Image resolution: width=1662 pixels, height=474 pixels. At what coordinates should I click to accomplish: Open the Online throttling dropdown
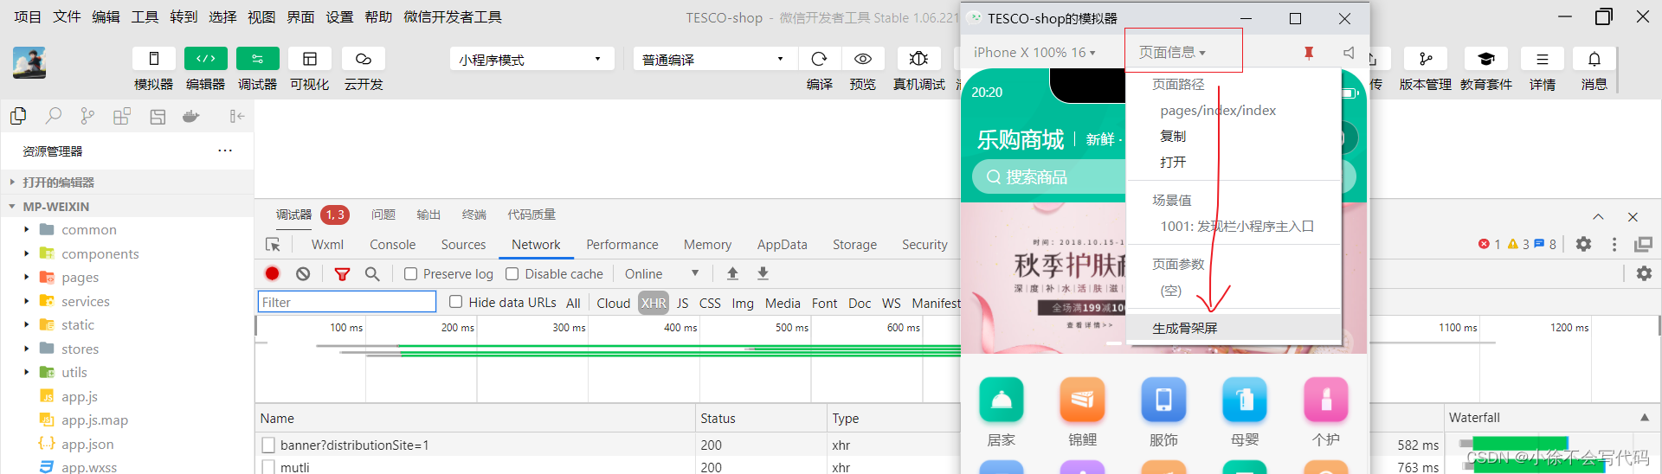(x=661, y=273)
